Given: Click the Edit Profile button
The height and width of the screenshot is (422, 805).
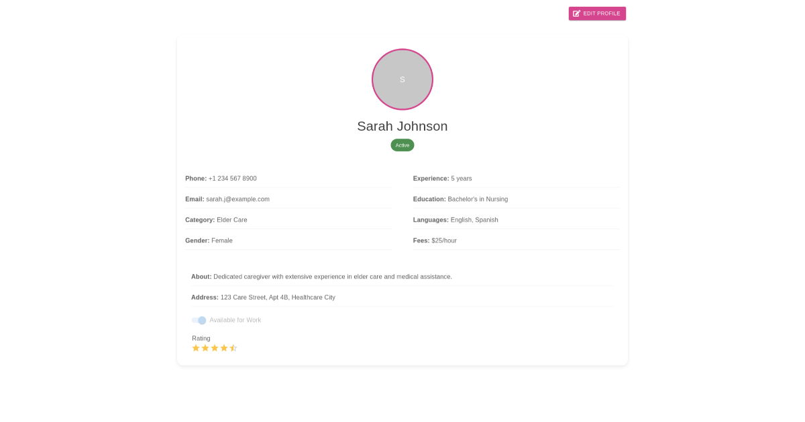Looking at the screenshot, I should click(x=597, y=13).
